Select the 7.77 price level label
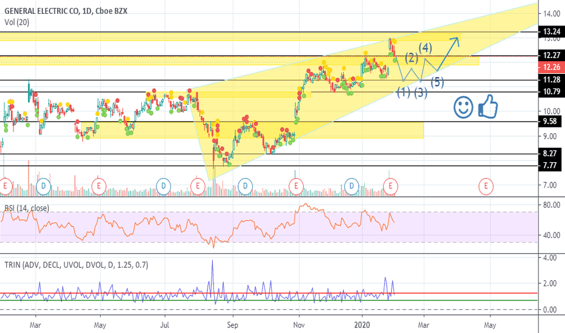The width and height of the screenshot is (565, 333). tap(550, 166)
